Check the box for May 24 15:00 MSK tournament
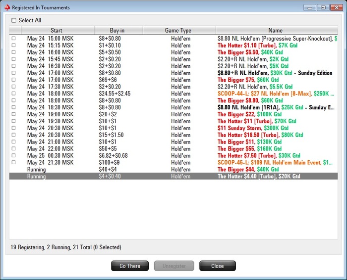 (13, 39)
